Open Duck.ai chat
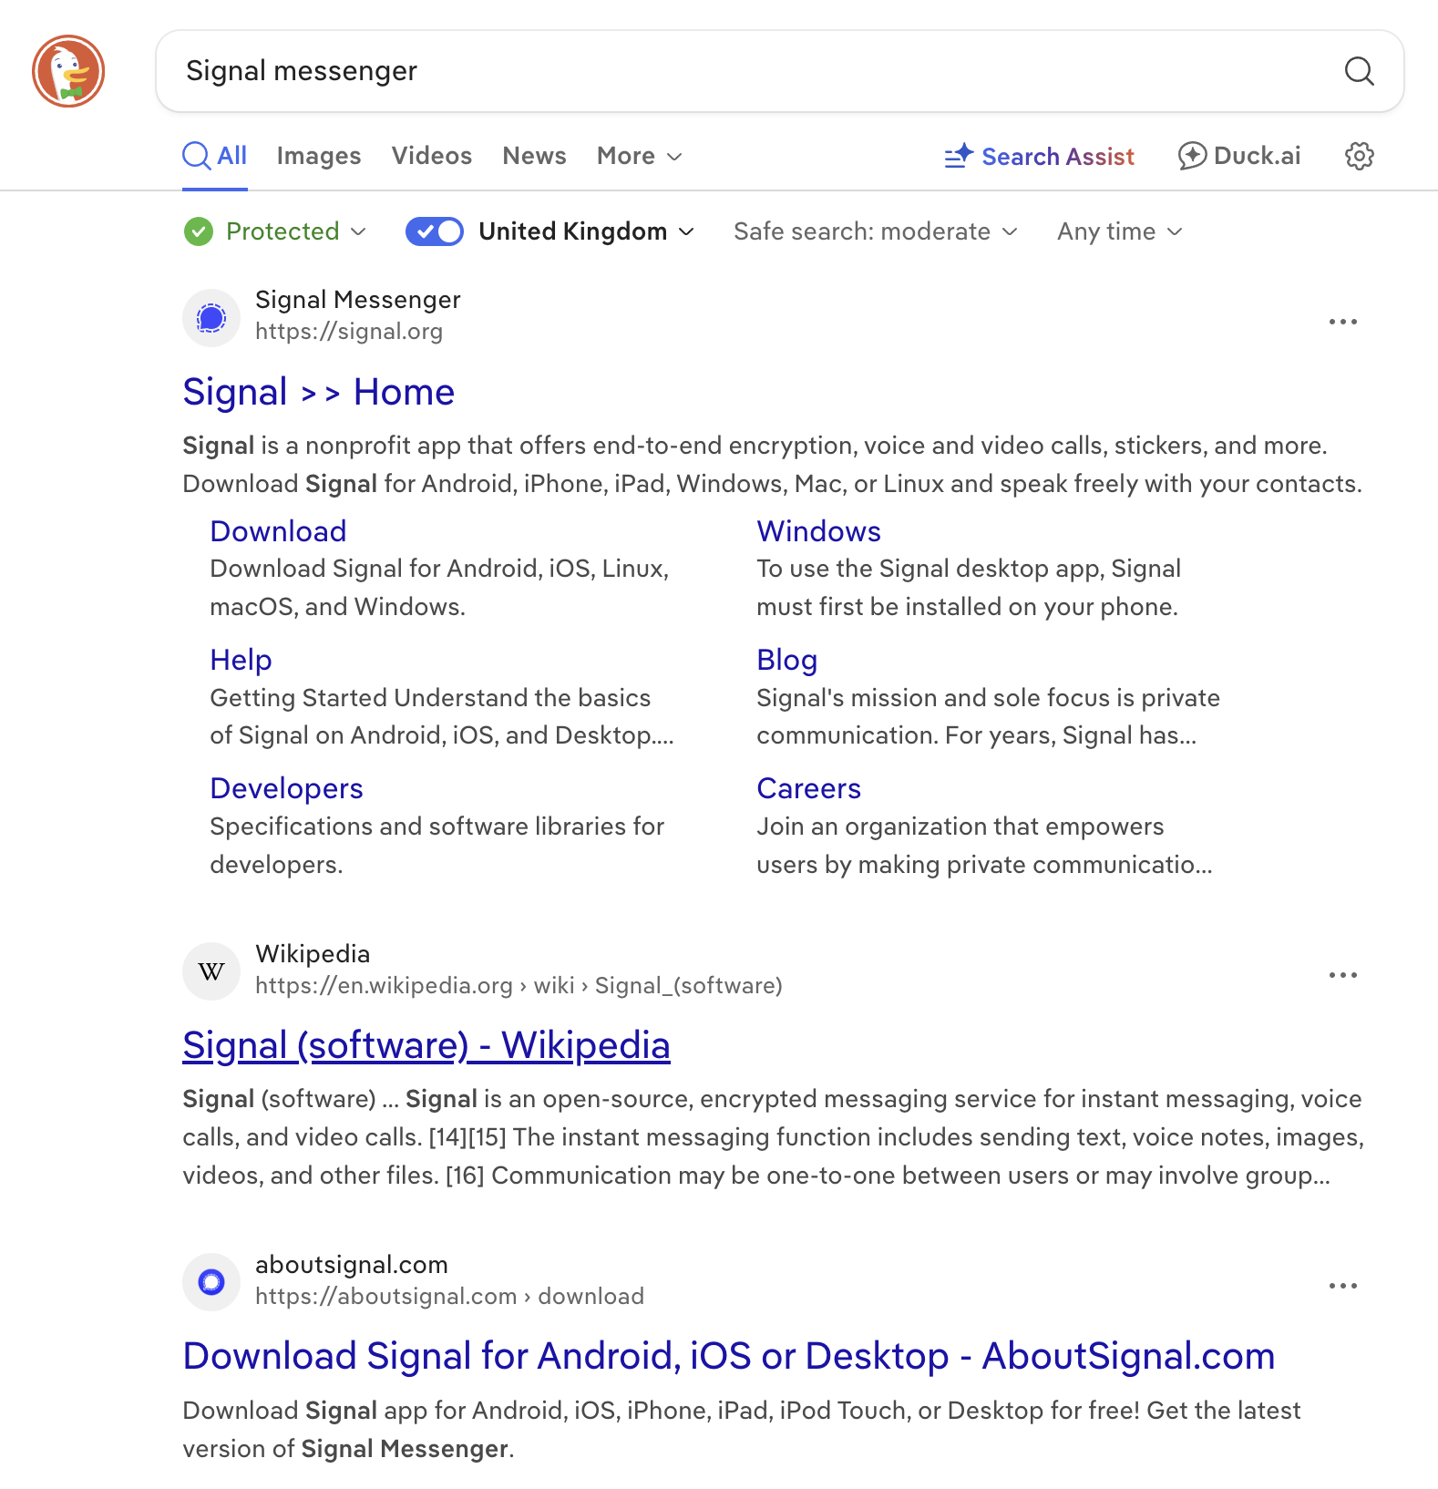 click(1239, 156)
